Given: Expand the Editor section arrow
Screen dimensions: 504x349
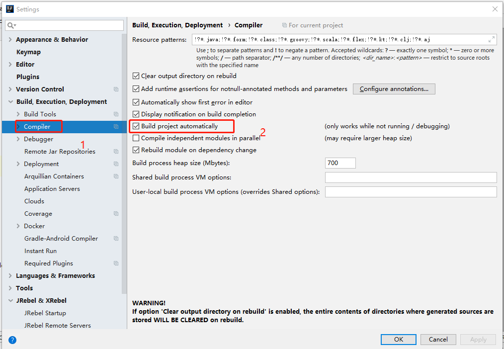Looking at the screenshot, I should pyautogui.click(x=10, y=64).
